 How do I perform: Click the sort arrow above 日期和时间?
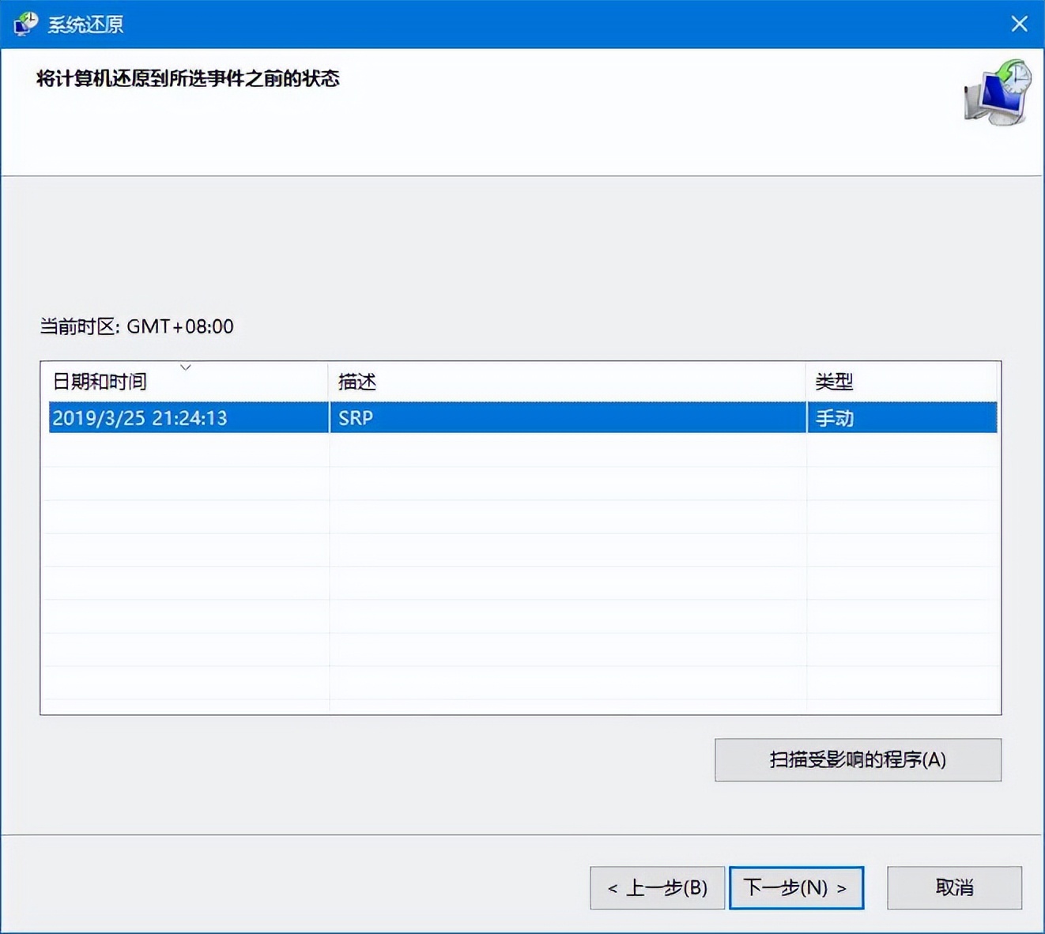pyautogui.click(x=187, y=367)
